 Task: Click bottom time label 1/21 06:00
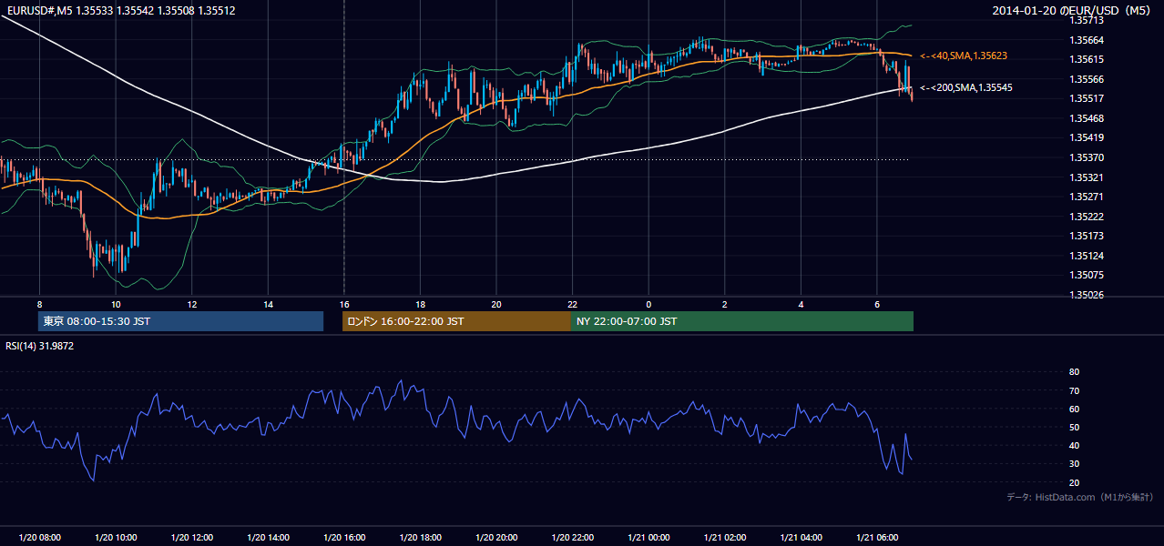coord(877,538)
